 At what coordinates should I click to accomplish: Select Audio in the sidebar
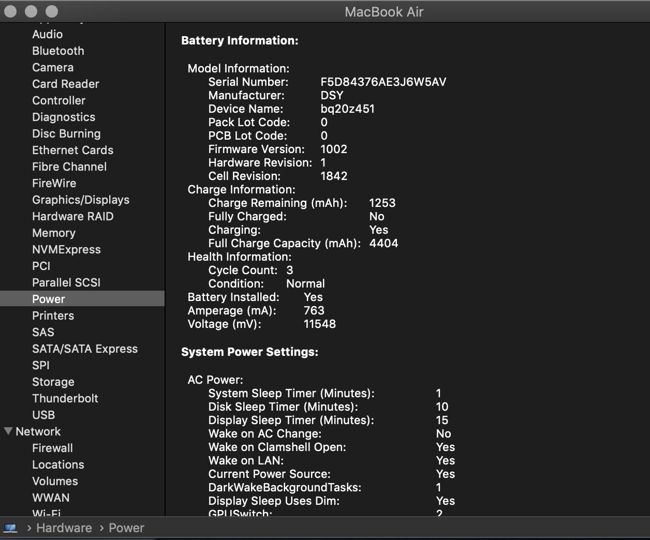coord(48,34)
